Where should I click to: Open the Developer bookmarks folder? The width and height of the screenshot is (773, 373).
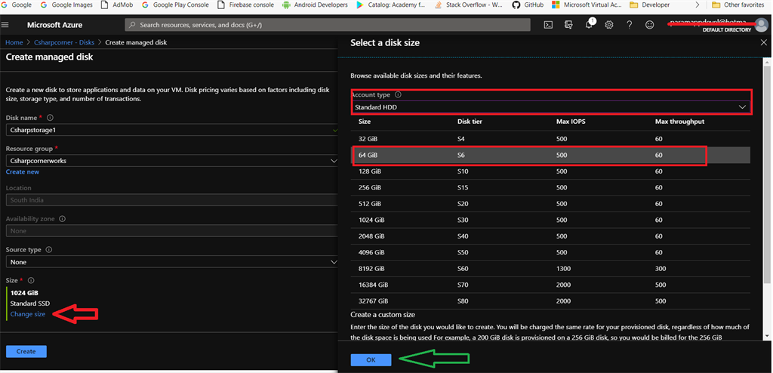(650, 5)
